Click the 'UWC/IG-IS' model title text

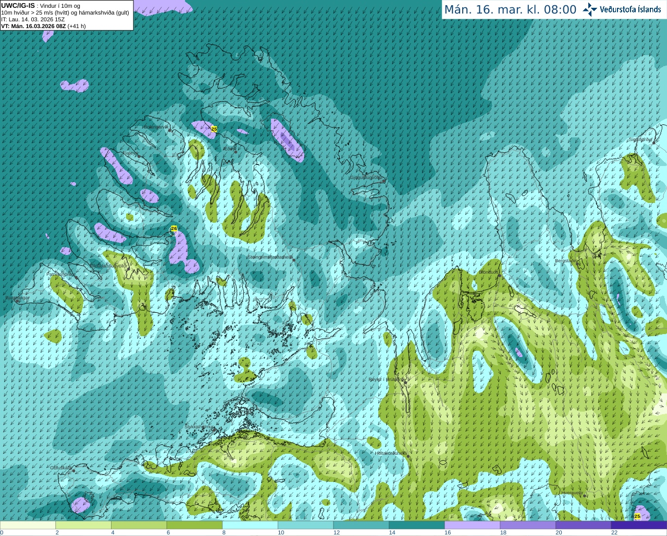tap(18, 6)
